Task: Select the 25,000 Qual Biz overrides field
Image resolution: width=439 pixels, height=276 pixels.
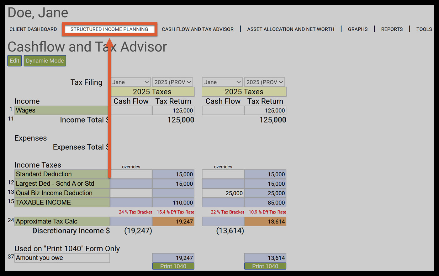Action: point(223,193)
